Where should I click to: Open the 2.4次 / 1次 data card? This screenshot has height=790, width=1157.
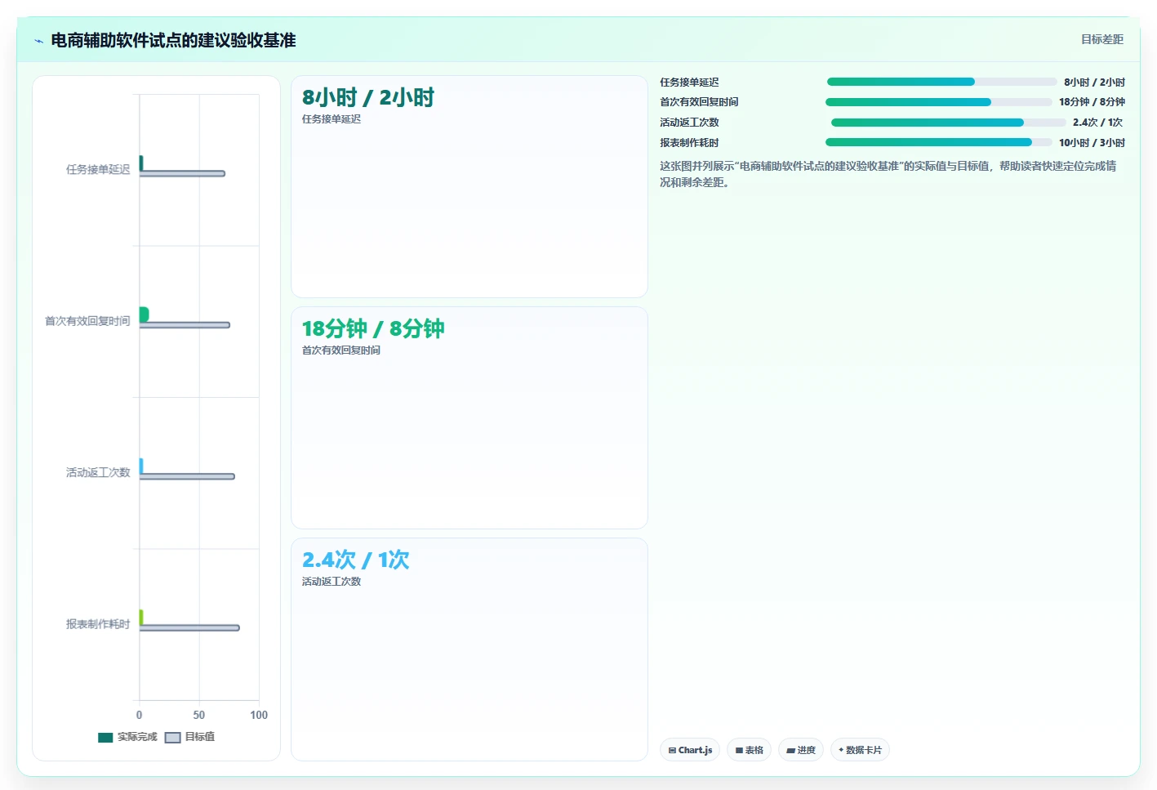click(x=469, y=649)
